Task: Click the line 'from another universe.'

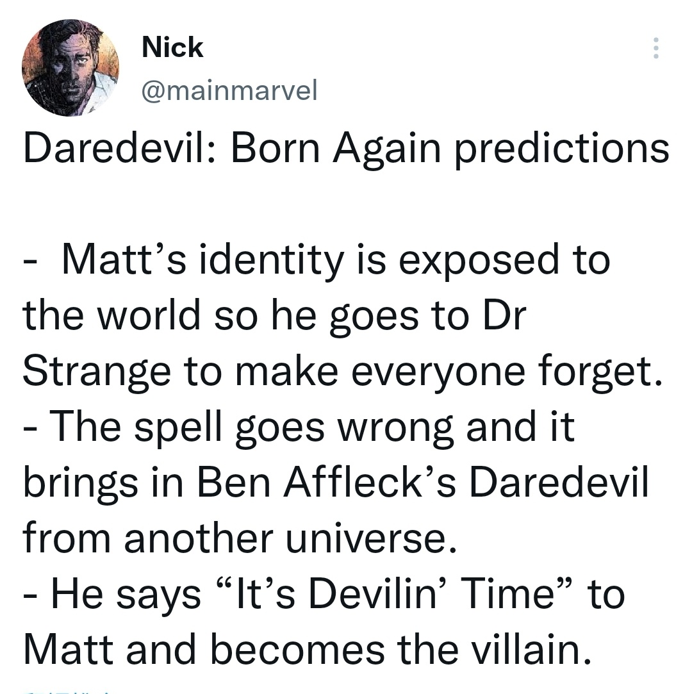Action: [x=240, y=538]
